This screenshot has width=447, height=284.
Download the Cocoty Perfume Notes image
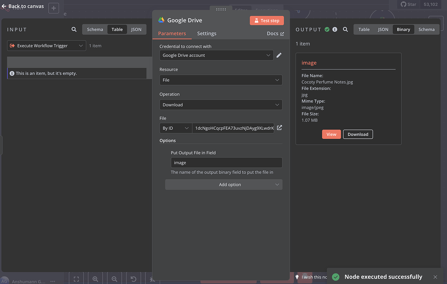pyautogui.click(x=358, y=134)
